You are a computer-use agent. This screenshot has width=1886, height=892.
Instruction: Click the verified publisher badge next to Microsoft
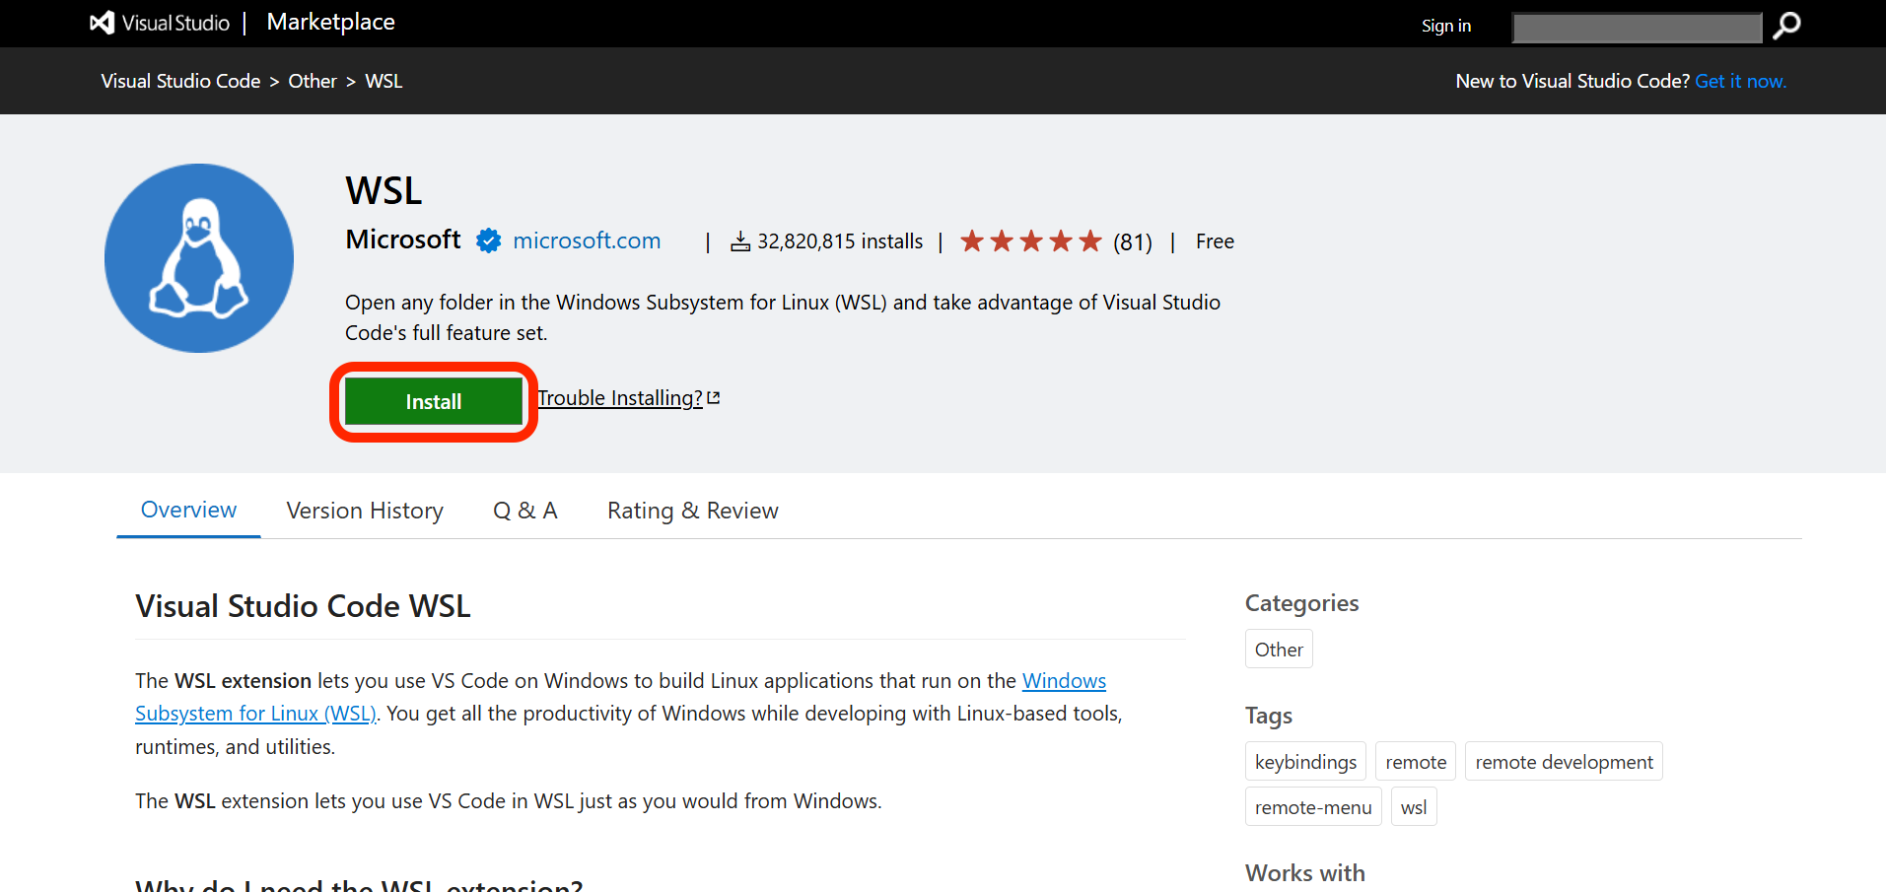coord(488,240)
